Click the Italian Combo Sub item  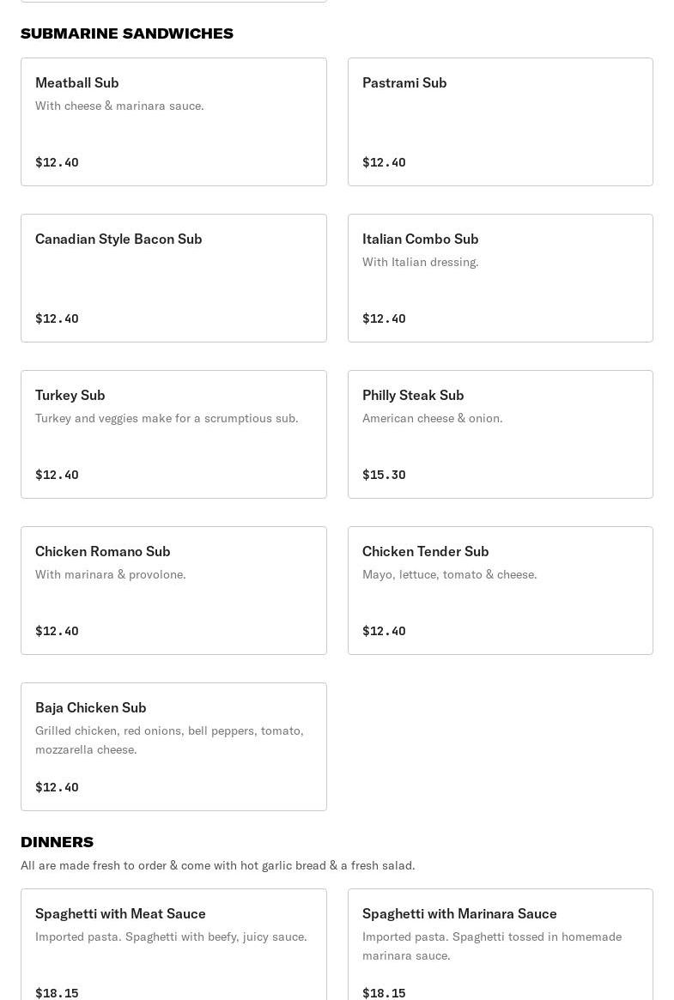click(x=500, y=278)
